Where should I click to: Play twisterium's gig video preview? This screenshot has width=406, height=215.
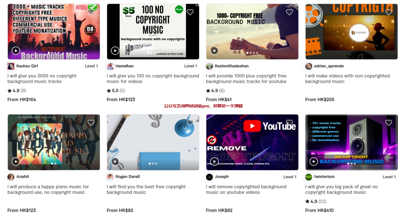[314, 162]
